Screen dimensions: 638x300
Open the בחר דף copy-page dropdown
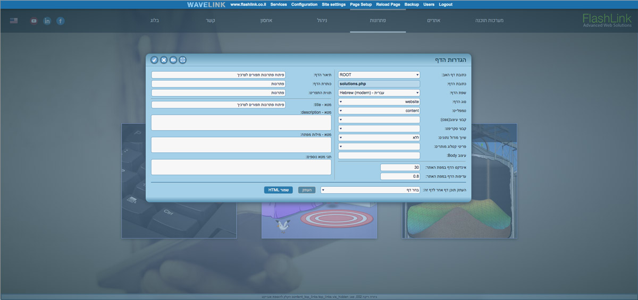click(x=370, y=190)
